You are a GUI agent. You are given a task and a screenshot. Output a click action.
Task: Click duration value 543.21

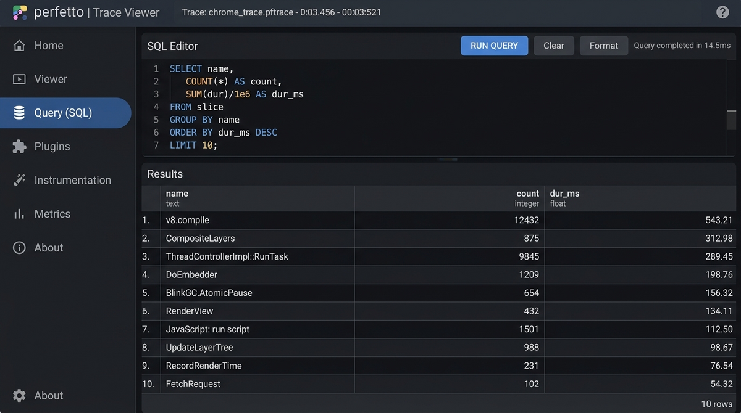(719, 220)
